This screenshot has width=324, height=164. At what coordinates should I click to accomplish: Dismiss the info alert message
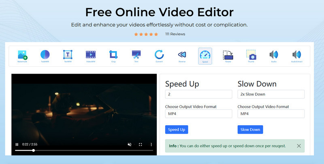coord(299,146)
